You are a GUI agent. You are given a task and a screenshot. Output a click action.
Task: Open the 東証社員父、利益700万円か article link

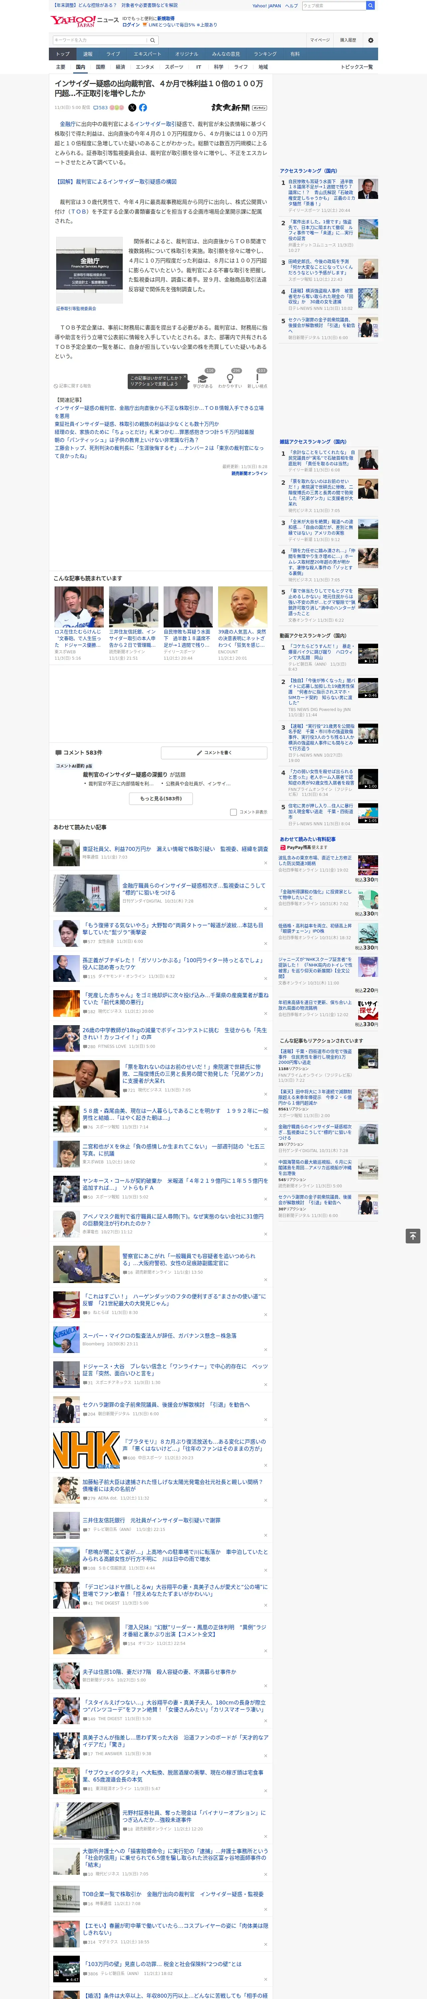point(175,849)
